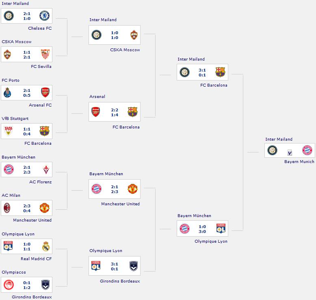Click the FC Sevilla club crest
Screen dimensions: 316x300
(x=44, y=54)
